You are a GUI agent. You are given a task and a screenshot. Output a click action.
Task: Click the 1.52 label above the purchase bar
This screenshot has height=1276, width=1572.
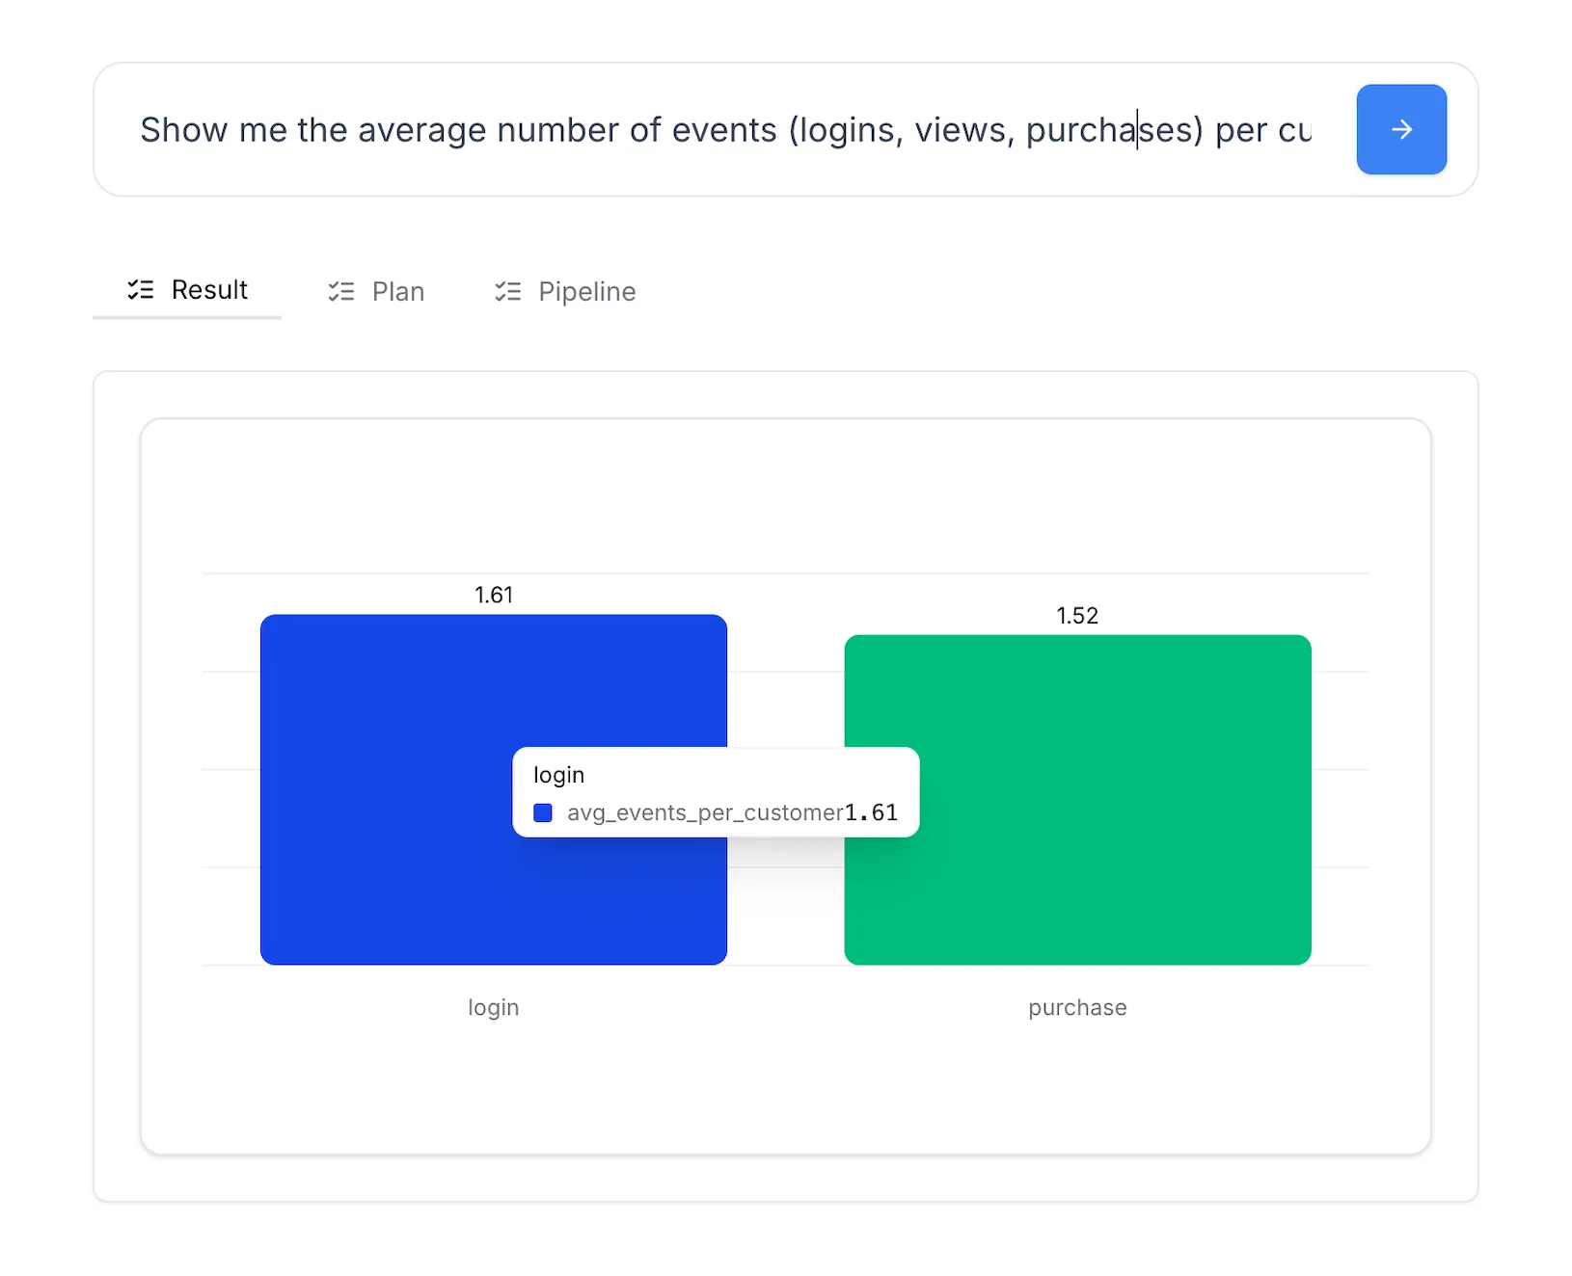coord(1077,616)
